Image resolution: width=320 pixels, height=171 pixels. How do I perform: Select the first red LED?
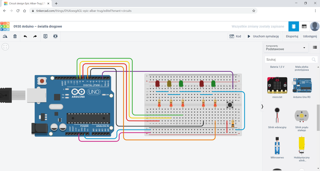(x=157, y=84)
